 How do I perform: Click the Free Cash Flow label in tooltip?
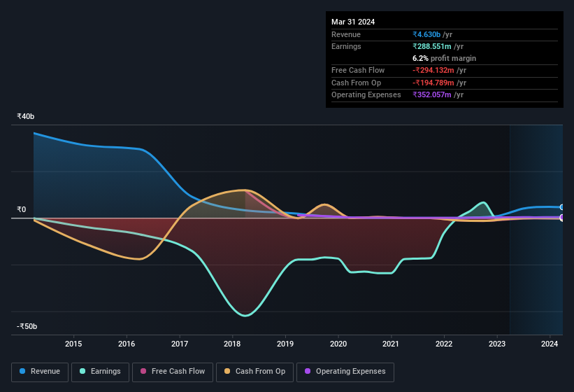tap(358, 70)
